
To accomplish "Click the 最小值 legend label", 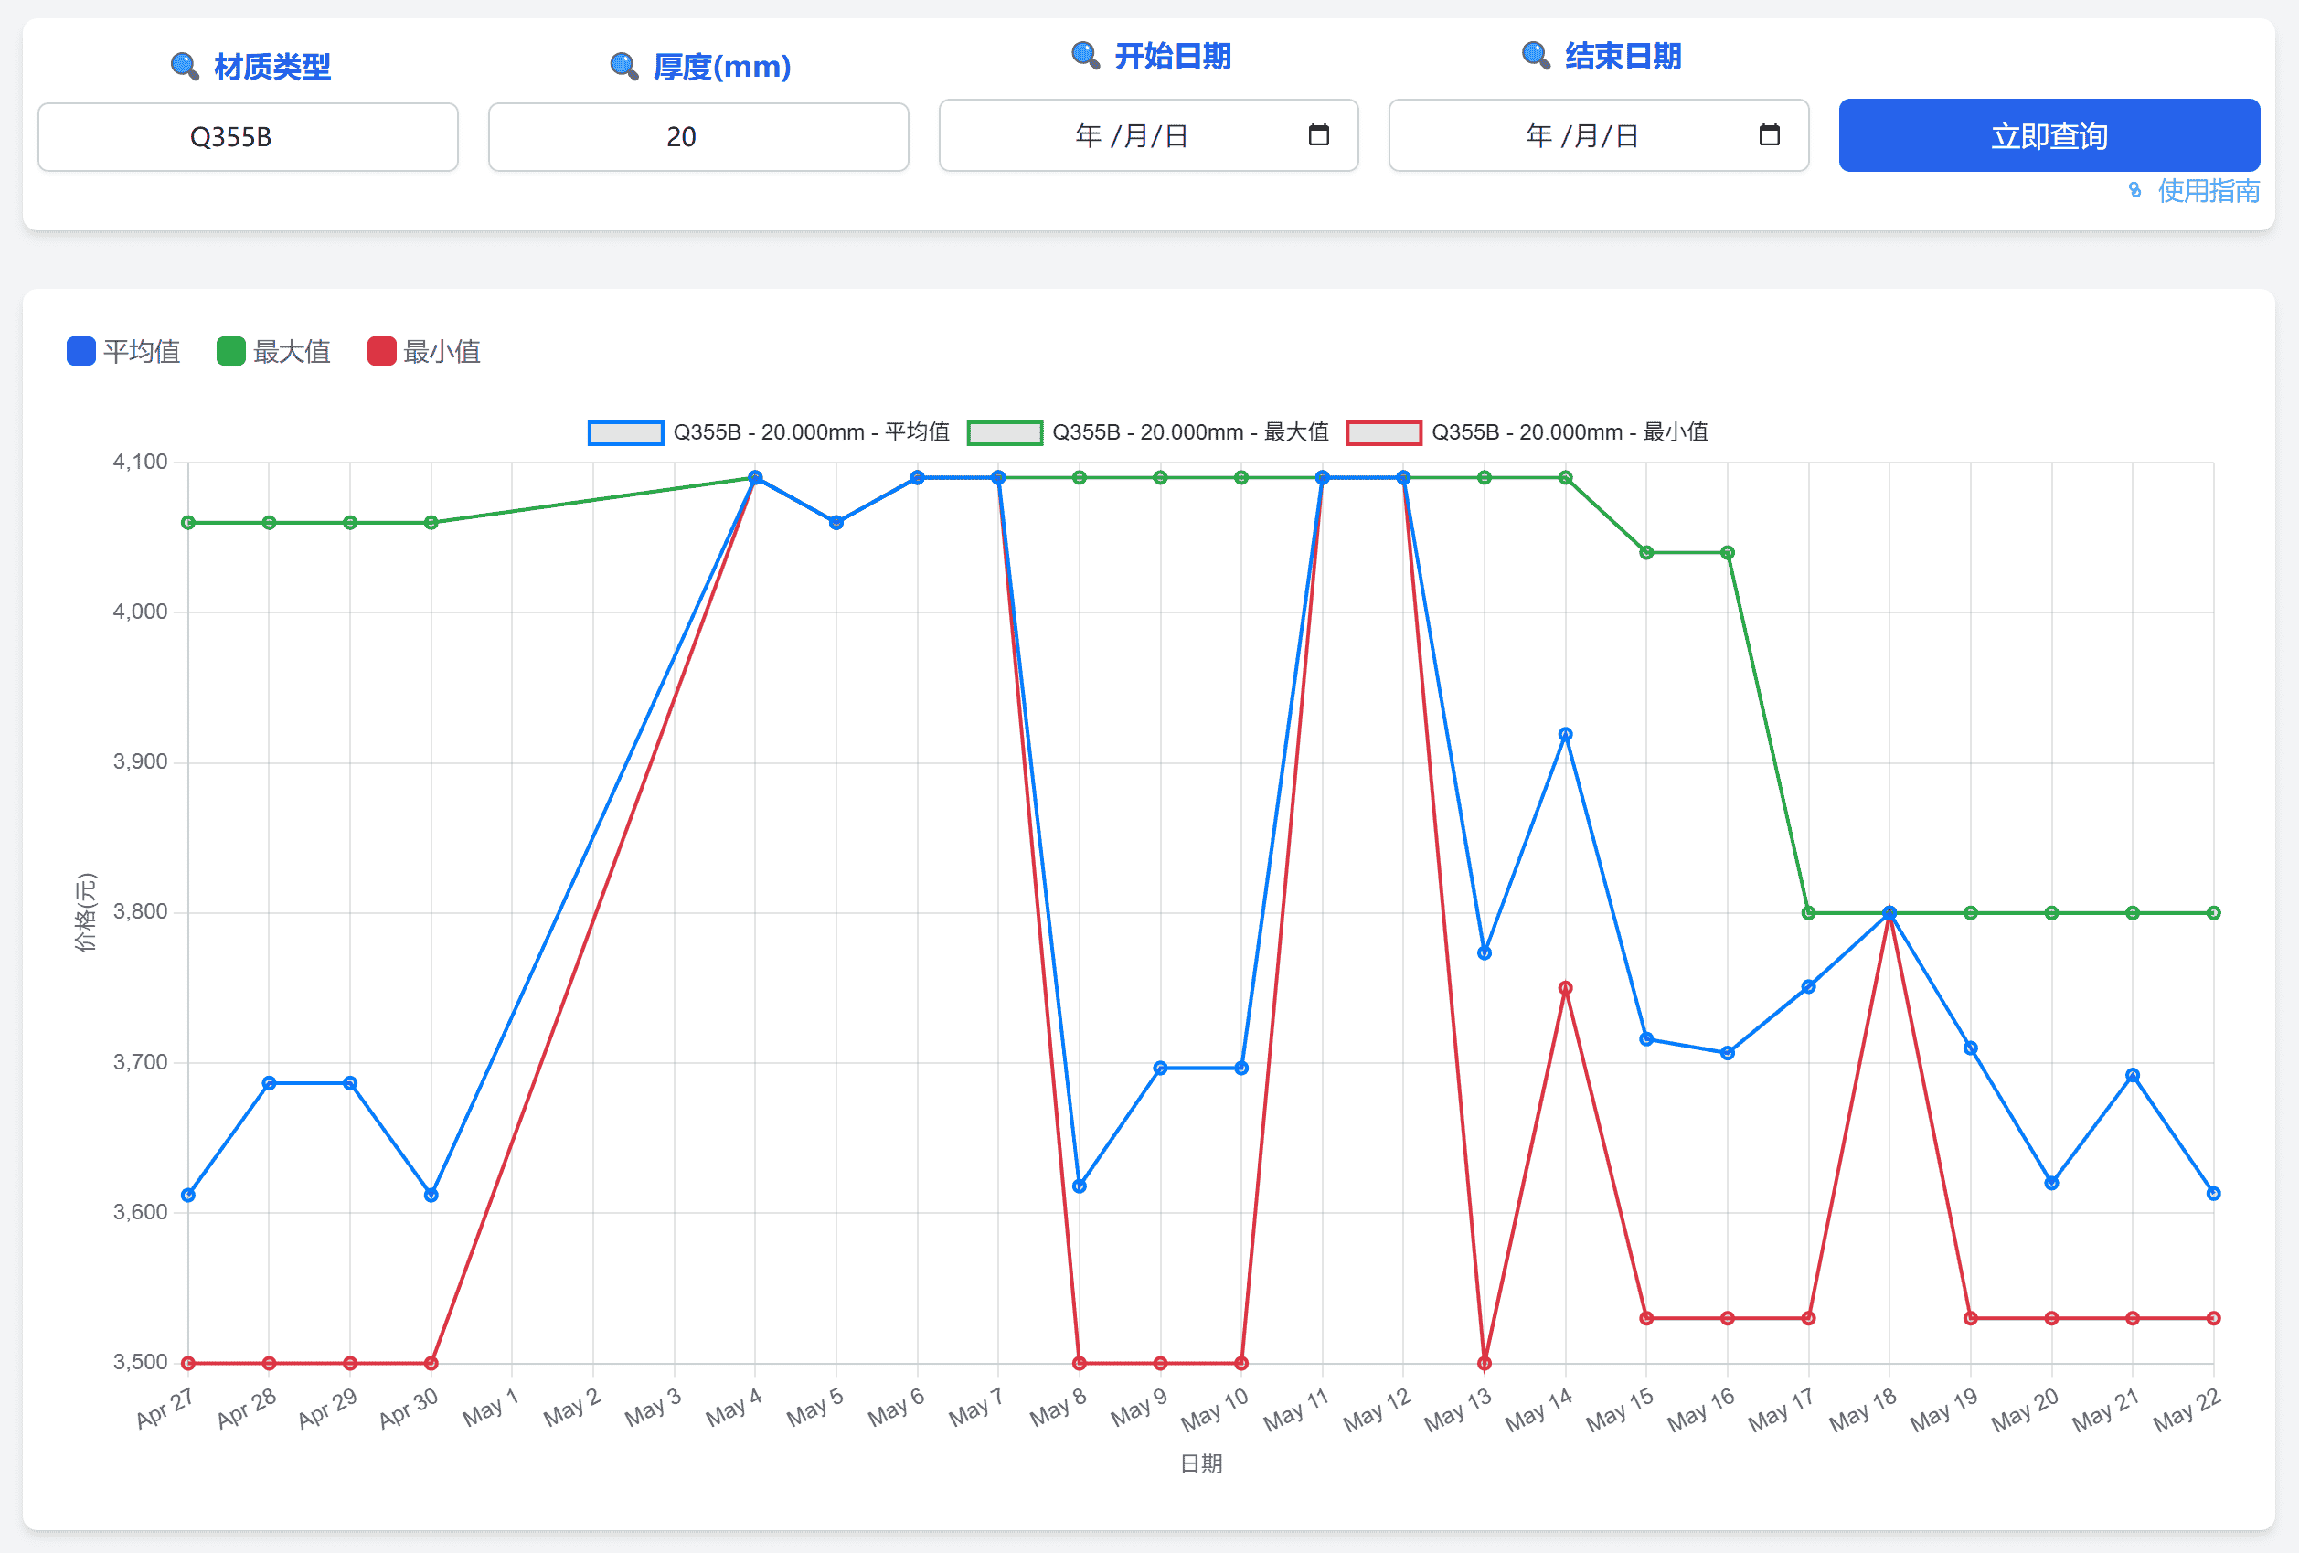I will point(442,351).
